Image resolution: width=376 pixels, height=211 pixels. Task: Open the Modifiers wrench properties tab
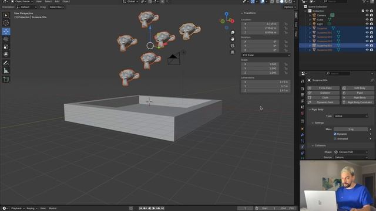point(303,135)
